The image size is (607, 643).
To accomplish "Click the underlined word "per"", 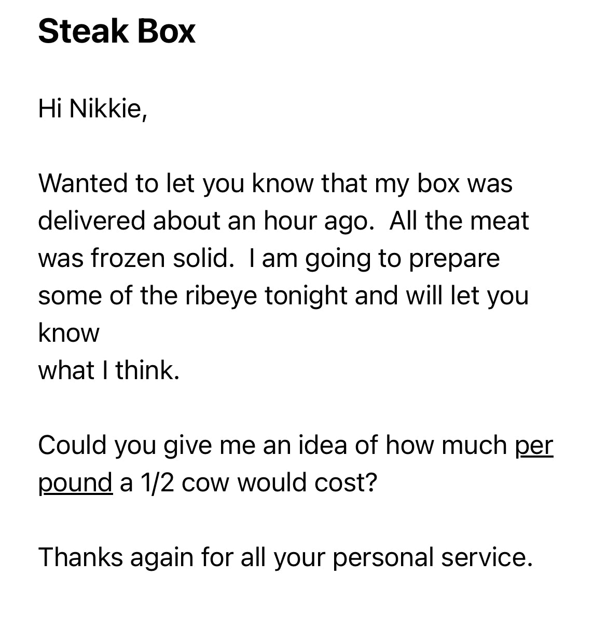I will tap(534, 446).
